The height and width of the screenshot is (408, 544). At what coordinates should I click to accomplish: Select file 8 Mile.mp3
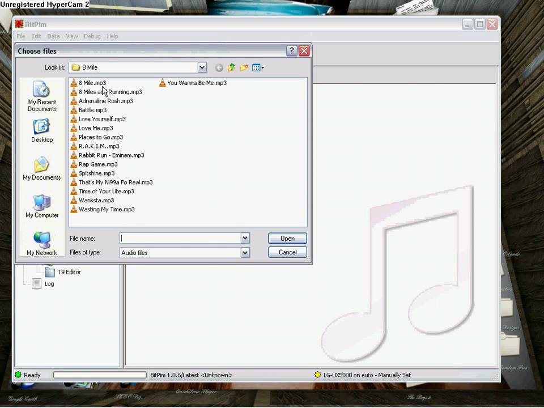(88, 83)
